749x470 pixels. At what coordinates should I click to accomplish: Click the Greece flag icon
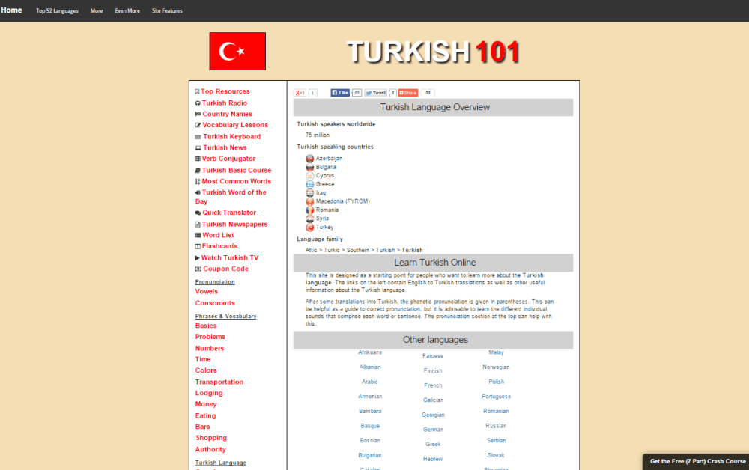coord(310,184)
